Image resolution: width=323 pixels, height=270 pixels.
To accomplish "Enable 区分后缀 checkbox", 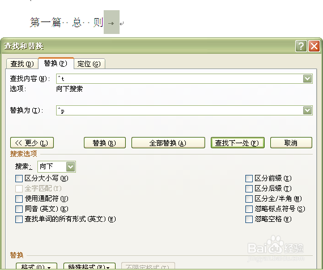I will [x=249, y=188].
